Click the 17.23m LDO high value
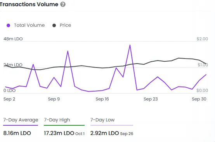The height and width of the screenshot is (142, 215). click(x=59, y=133)
